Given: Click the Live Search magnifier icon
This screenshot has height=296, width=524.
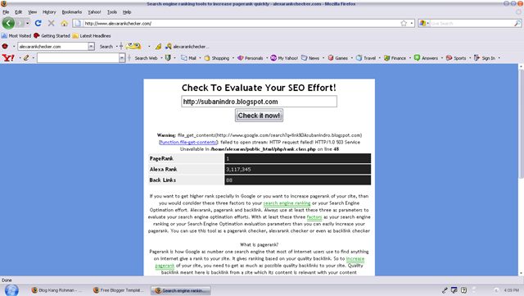Looking at the screenshot, I should point(517,23).
